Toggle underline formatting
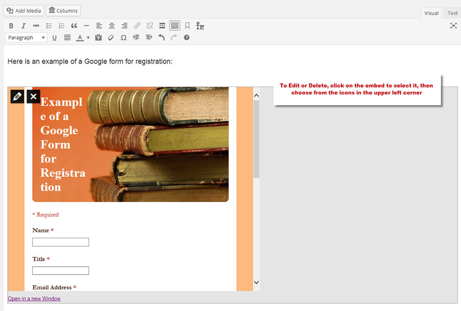This screenshot has height=311, width=461. (x=54, y=38)
